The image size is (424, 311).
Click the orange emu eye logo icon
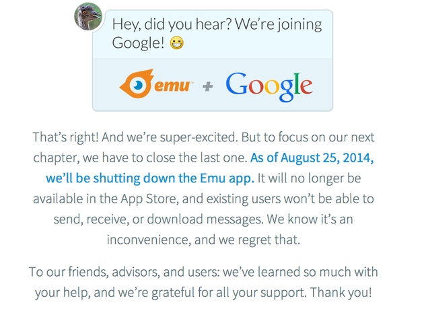click(x=137, y=84)
